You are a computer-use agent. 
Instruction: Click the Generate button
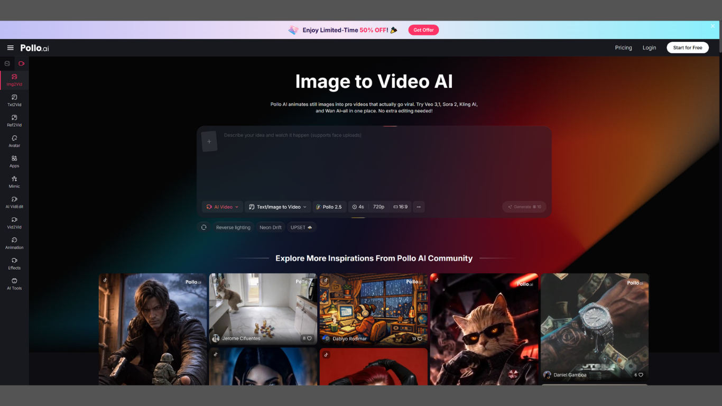pyautogui.click(x=524, y=207)
